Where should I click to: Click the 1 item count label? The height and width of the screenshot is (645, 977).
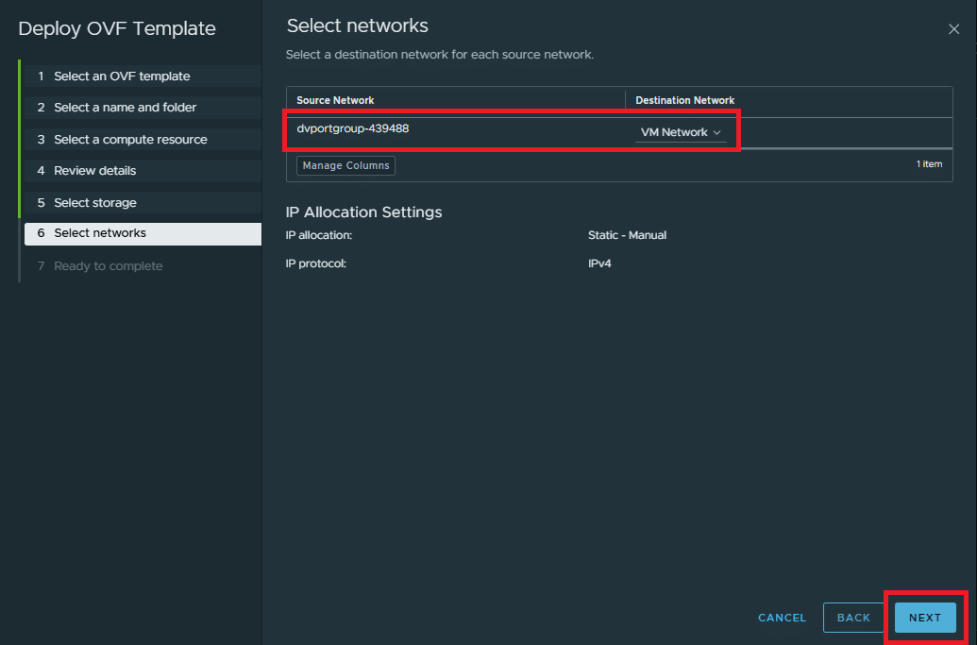pos(929,164)
